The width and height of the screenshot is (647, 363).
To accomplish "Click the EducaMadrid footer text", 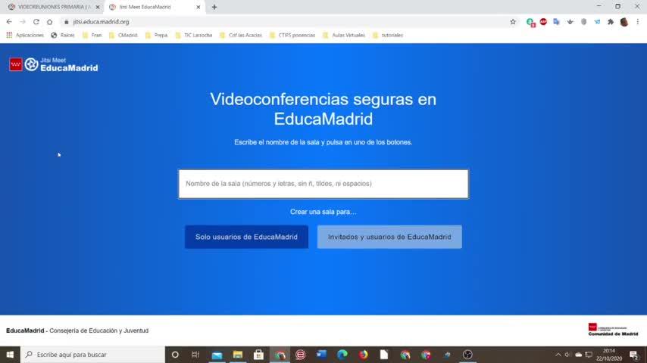I will coord(77,330).
